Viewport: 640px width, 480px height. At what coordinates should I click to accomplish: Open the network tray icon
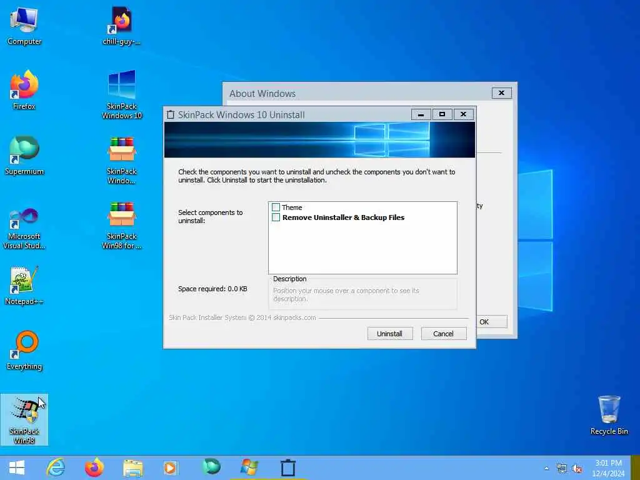click(562, 469)
